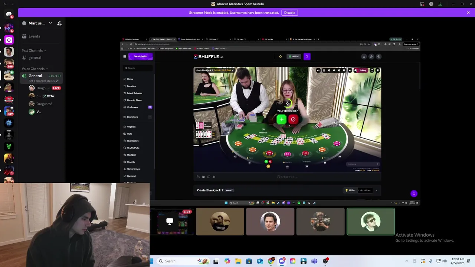Click the SHUFFLE.us logo
Screen dimensions: 475x267
pos(209,57)
